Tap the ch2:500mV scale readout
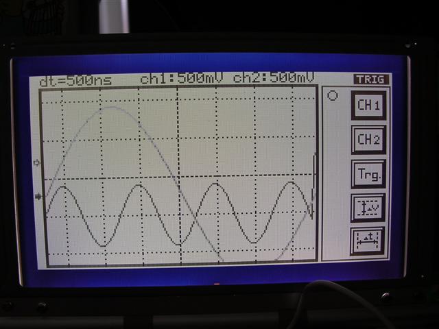Viewport: 439px width, 329px height. point(274,77)
